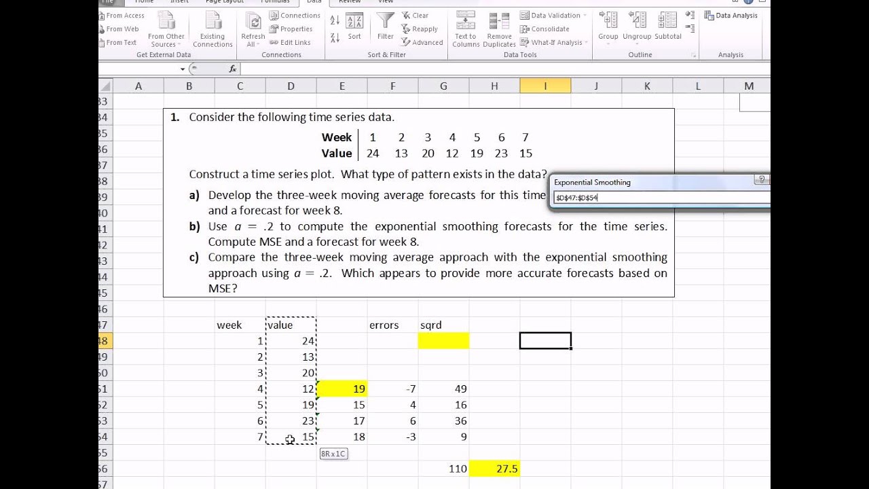
Task: Sort A to Z ascending
Action: click(335, 20)
